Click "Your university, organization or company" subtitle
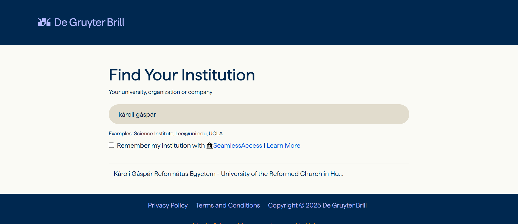518x224 pixels. pos(160,92)
